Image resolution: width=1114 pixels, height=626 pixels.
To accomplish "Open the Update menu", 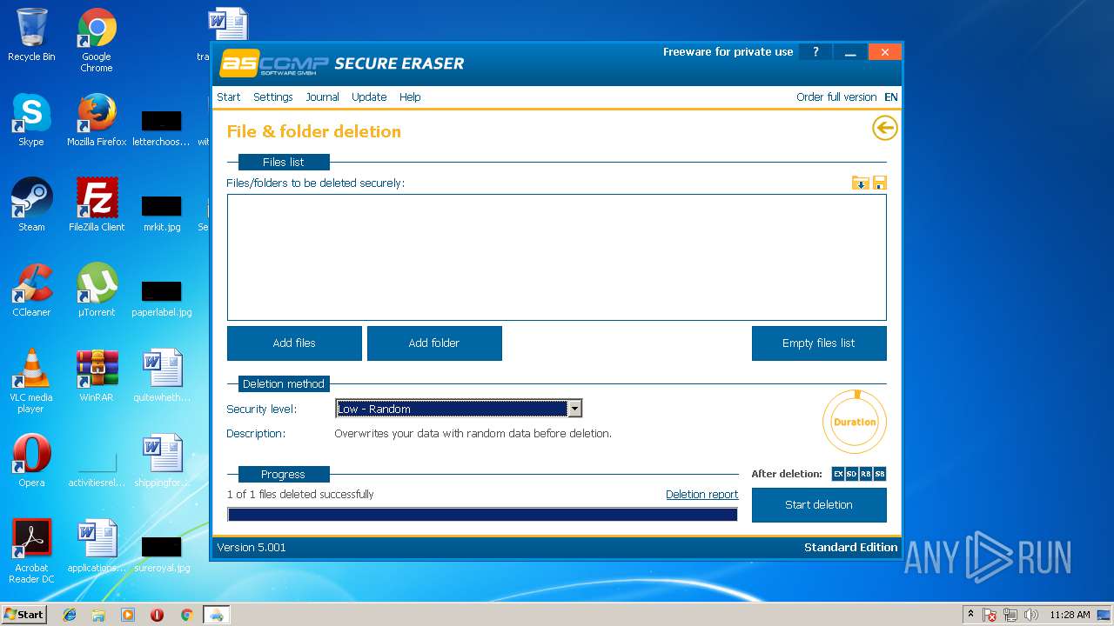I will click(x=369, y=97).
